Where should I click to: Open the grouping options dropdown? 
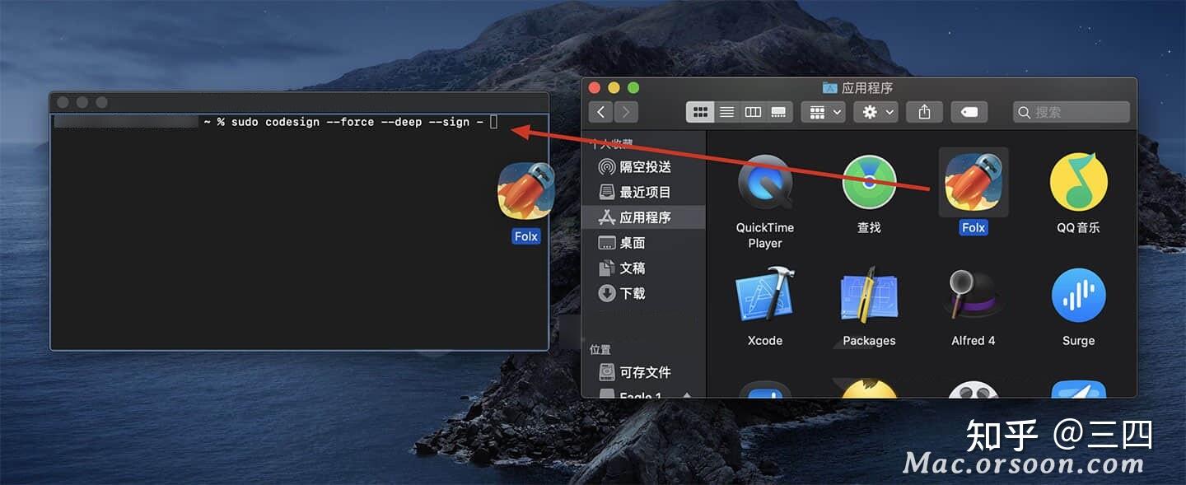822,111
